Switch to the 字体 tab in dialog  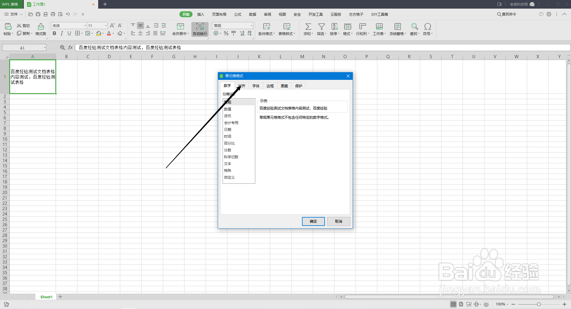click(x=256, y=86)
